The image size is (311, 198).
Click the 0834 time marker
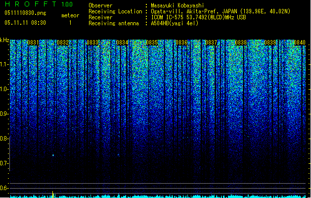(122, 43)
